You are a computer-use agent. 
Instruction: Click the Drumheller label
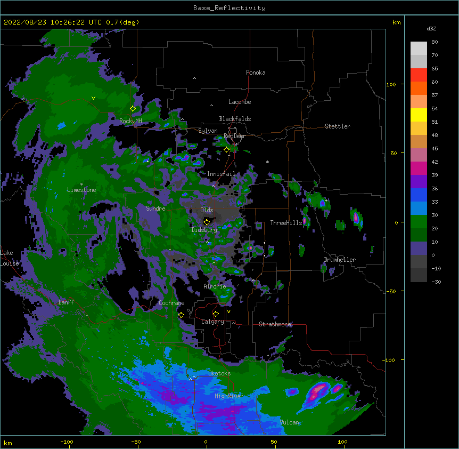coord(340,260)
